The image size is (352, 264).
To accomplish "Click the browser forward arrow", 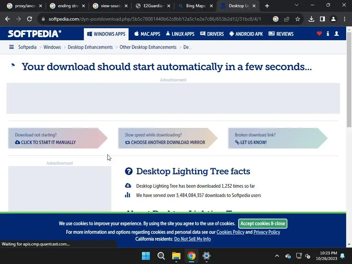I will click(19, 19).
